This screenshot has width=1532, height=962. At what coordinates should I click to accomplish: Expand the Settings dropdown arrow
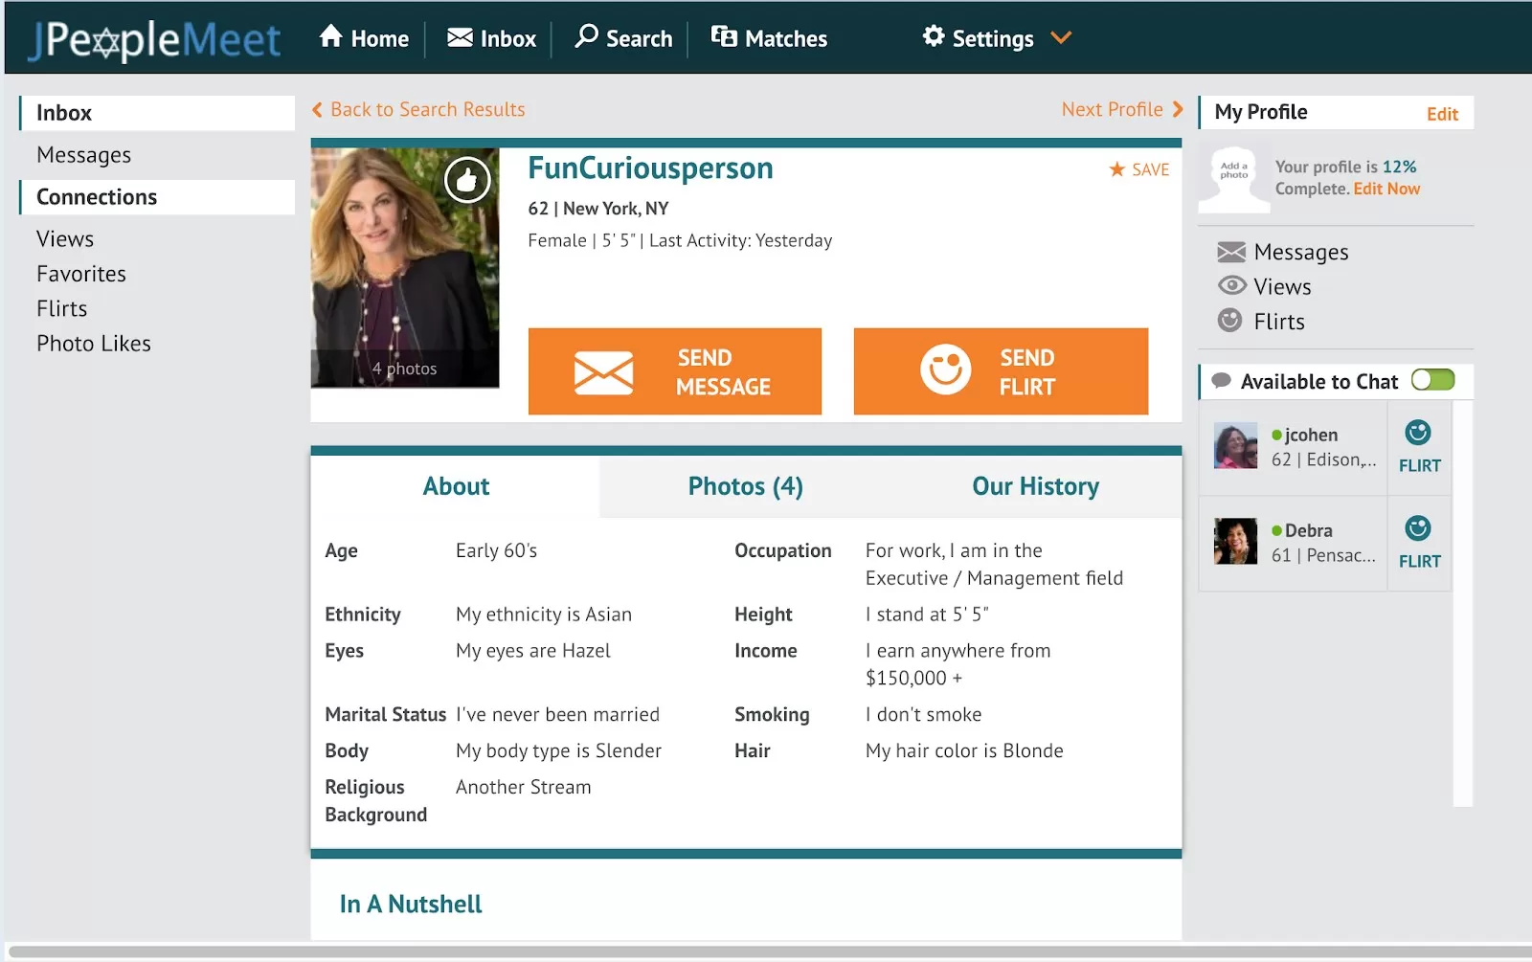pyautogui.click(x=1061, y=38)
